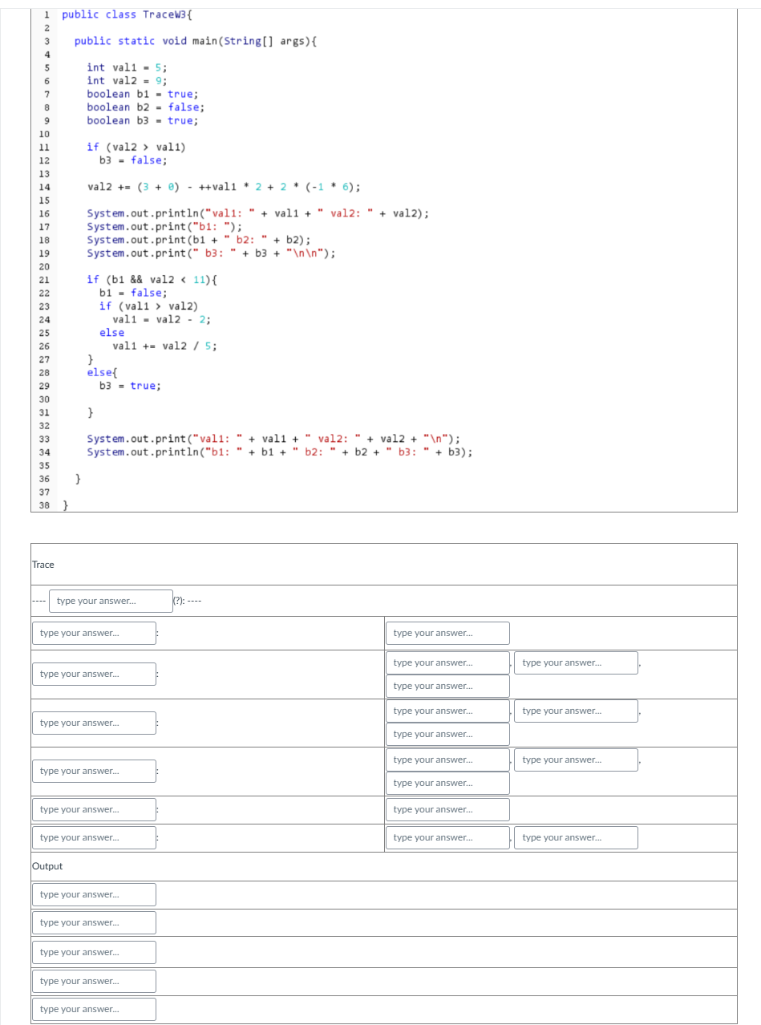Click code line "public class TraceW3{"
This screenshot has width=761, height=1025.
127,14
